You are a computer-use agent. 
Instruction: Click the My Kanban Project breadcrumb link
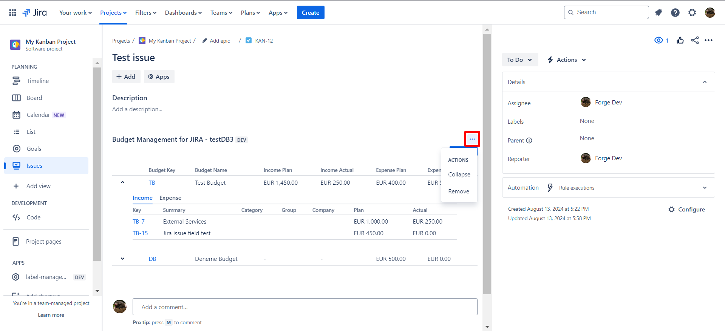tap(170, 41)
